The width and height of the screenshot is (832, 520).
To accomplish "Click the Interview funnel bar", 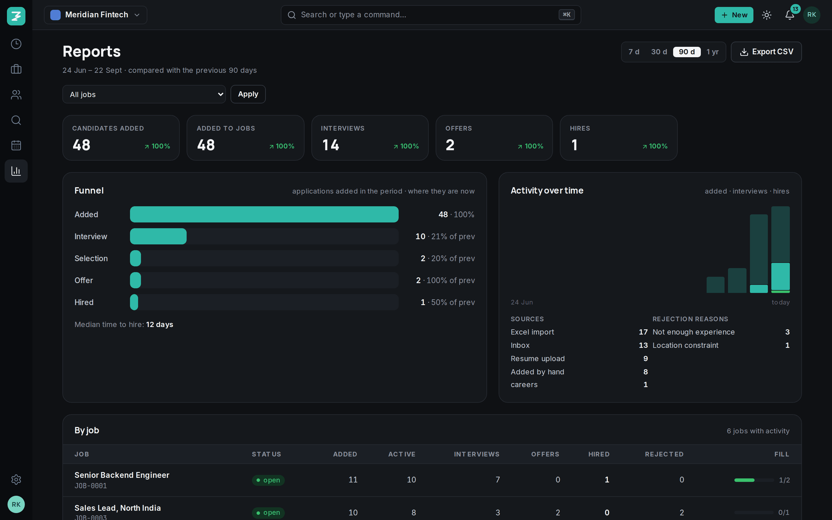I will [x=158, y=236].
